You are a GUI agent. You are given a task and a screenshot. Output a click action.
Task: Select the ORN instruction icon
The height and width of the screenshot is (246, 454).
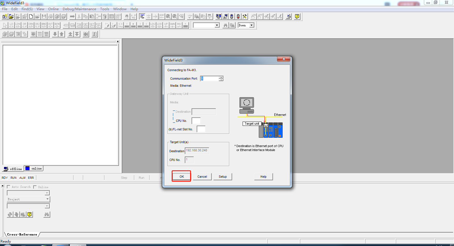click(31, 25)
